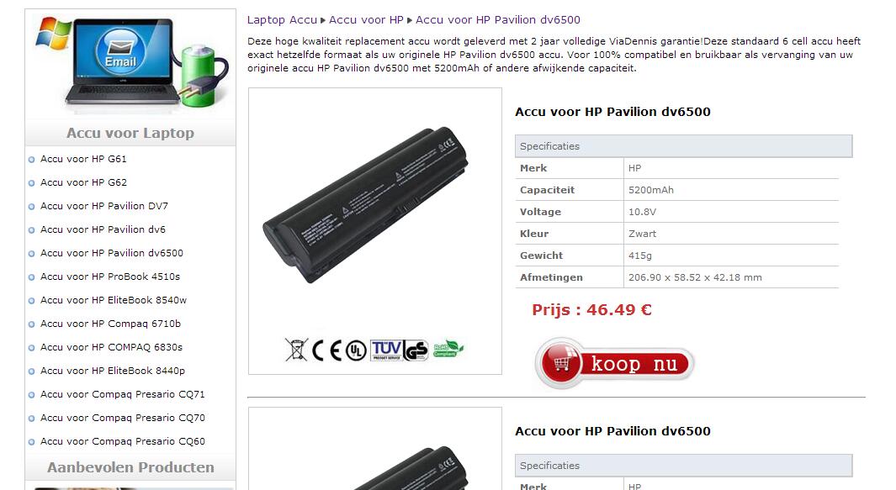Click the CE certification mark icon
The width and height of the screenshot is (896, 490).
[x=327, y=350]
